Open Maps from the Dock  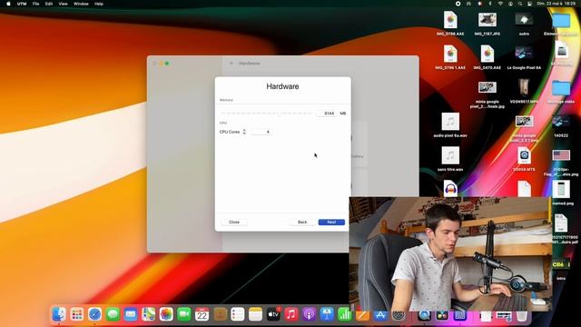coord(148,314)
